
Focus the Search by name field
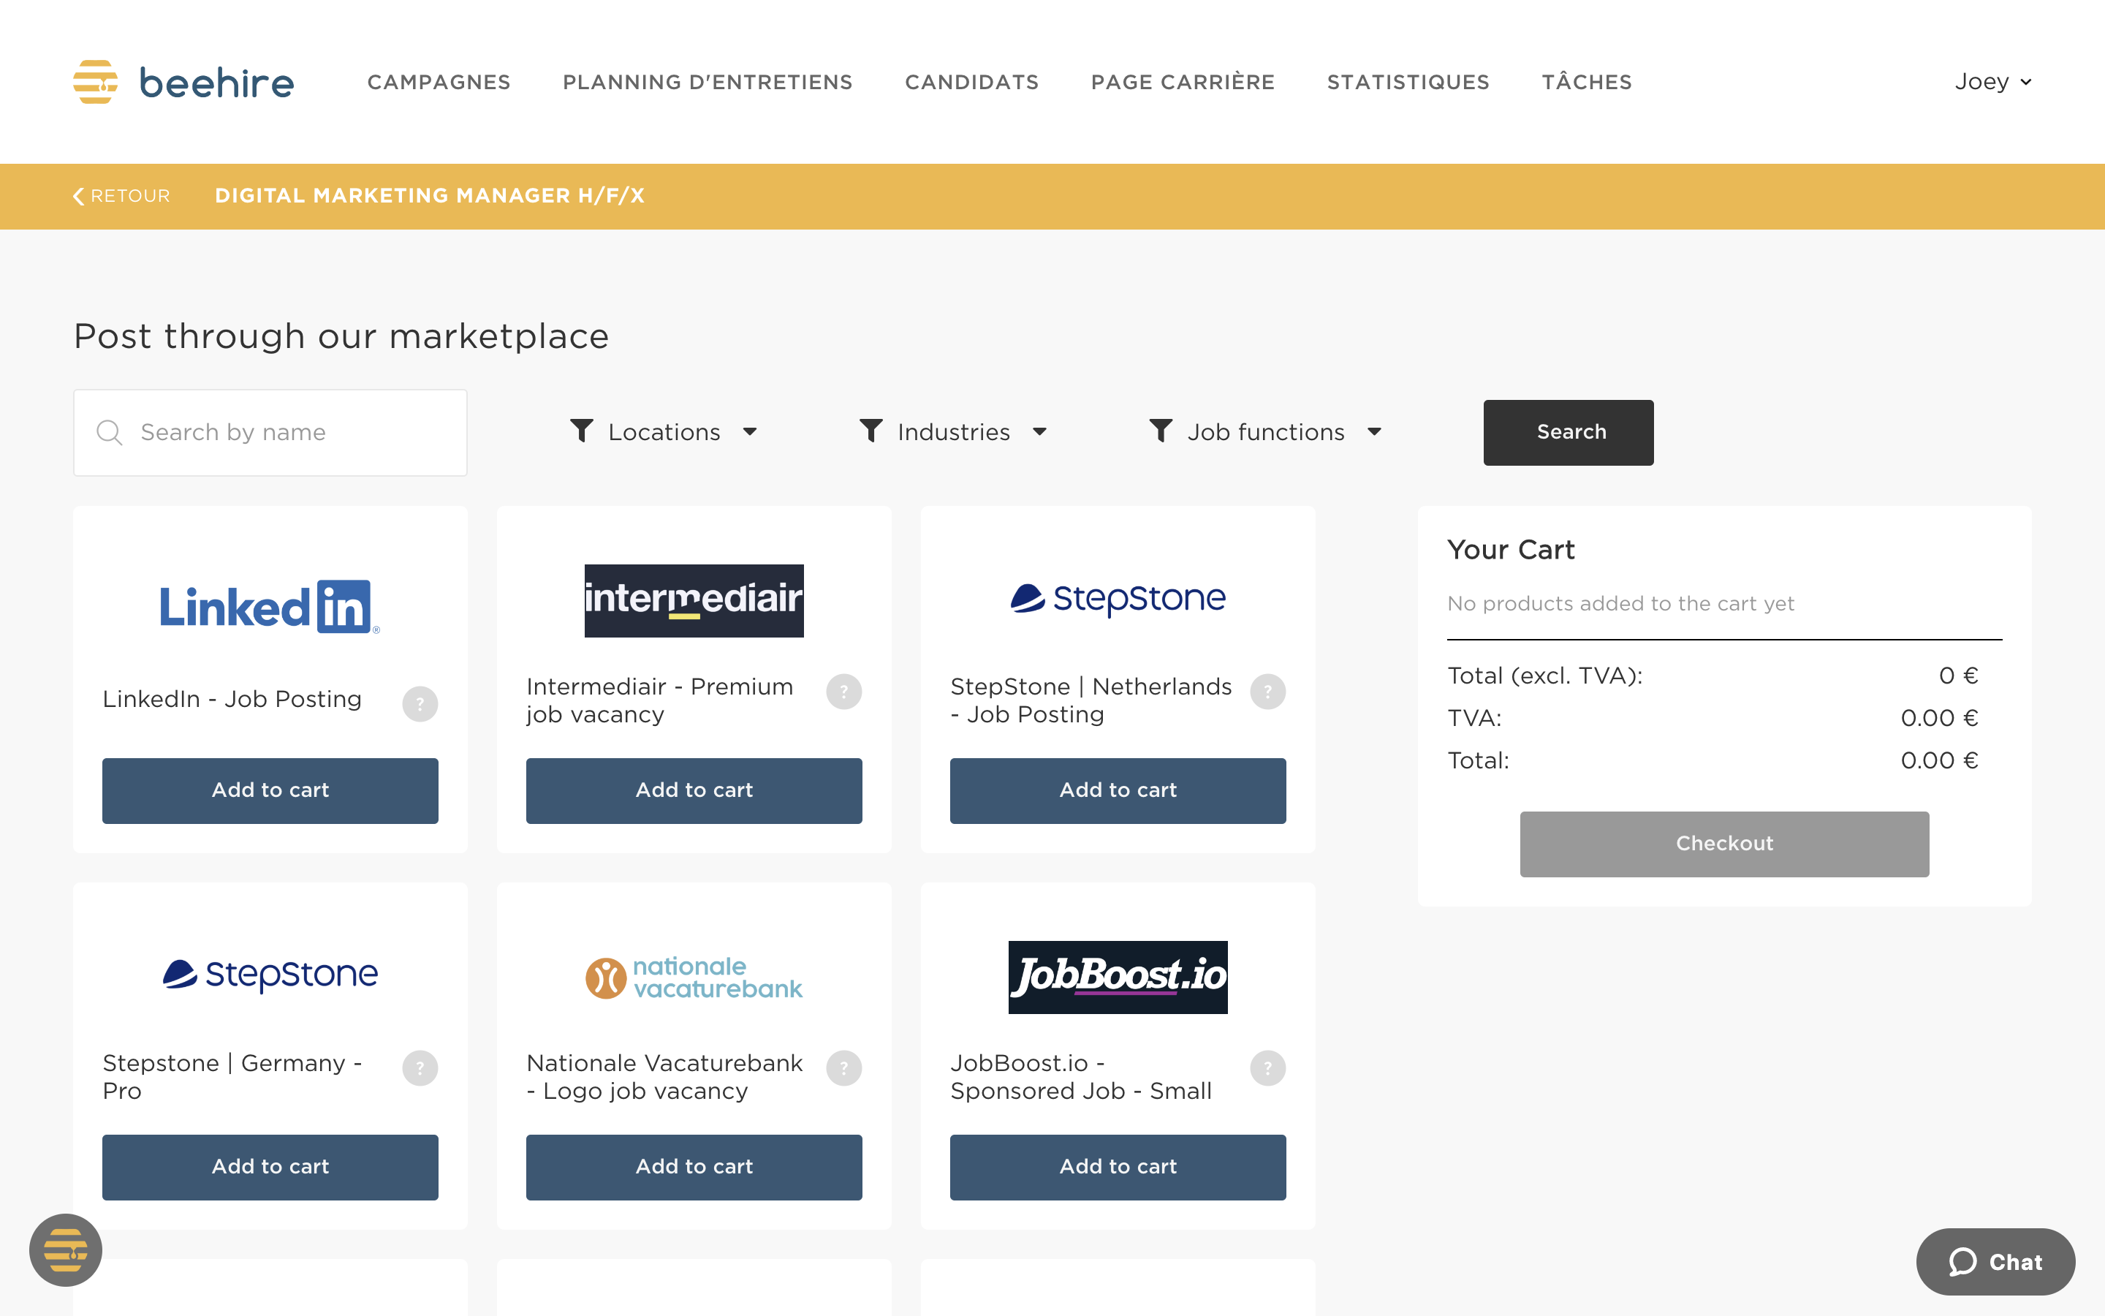point(270,433)
